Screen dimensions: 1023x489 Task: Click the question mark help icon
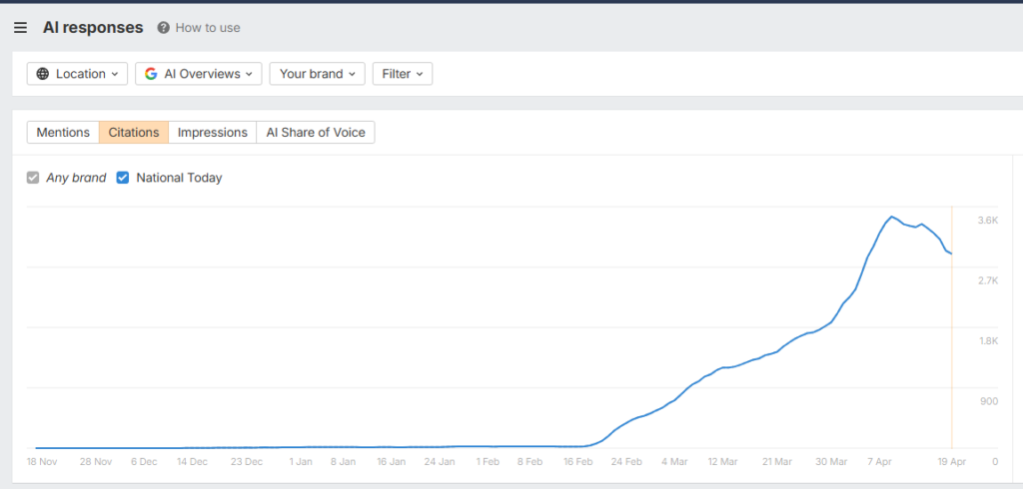point(164,28)
